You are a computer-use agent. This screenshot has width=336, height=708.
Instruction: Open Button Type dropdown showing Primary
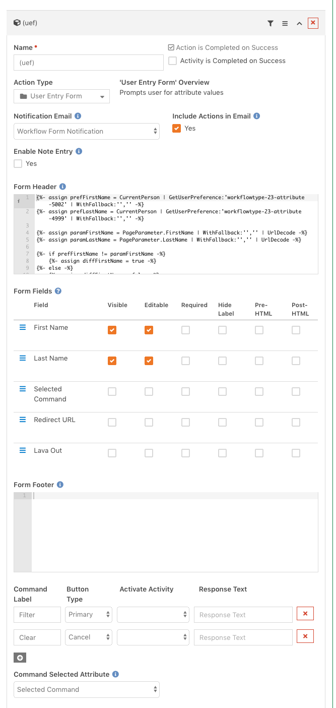89,614
